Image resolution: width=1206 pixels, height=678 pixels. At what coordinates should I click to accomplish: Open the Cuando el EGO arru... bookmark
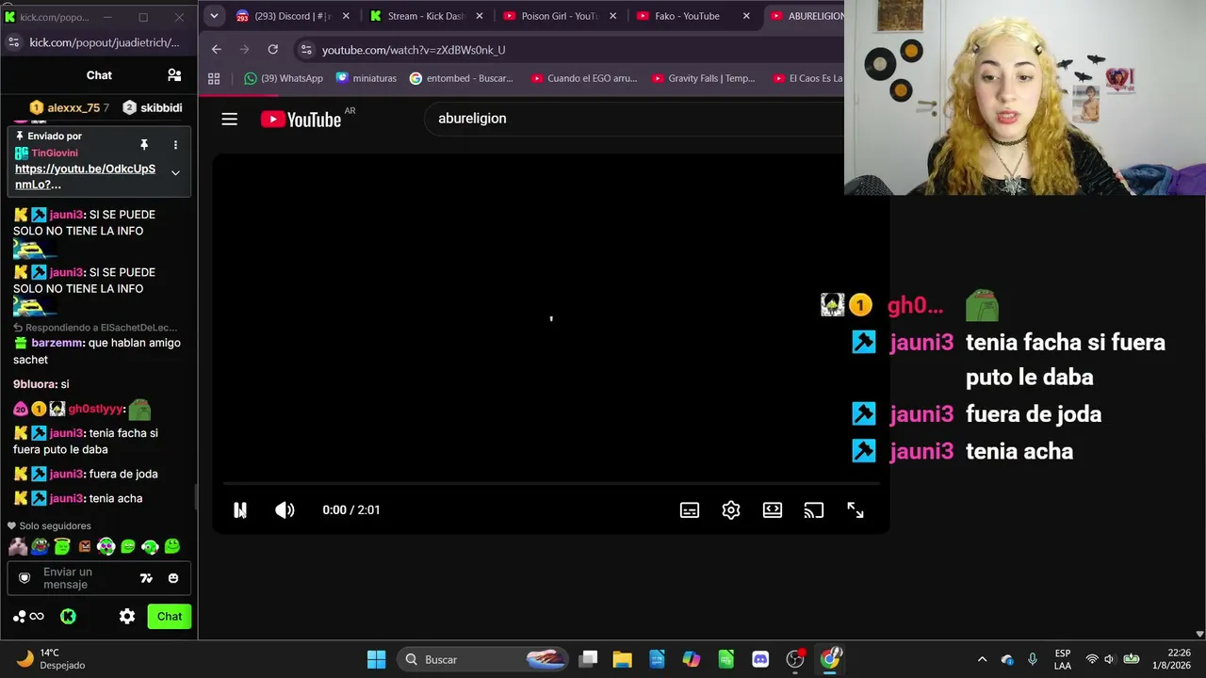(x=584, y=78)
